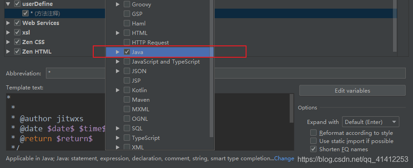Toggle the 方法注释 template checkbox
Image resolution: width=413 pixels, height=168 pixels.
pyautogui.click(x=25, y=14)
